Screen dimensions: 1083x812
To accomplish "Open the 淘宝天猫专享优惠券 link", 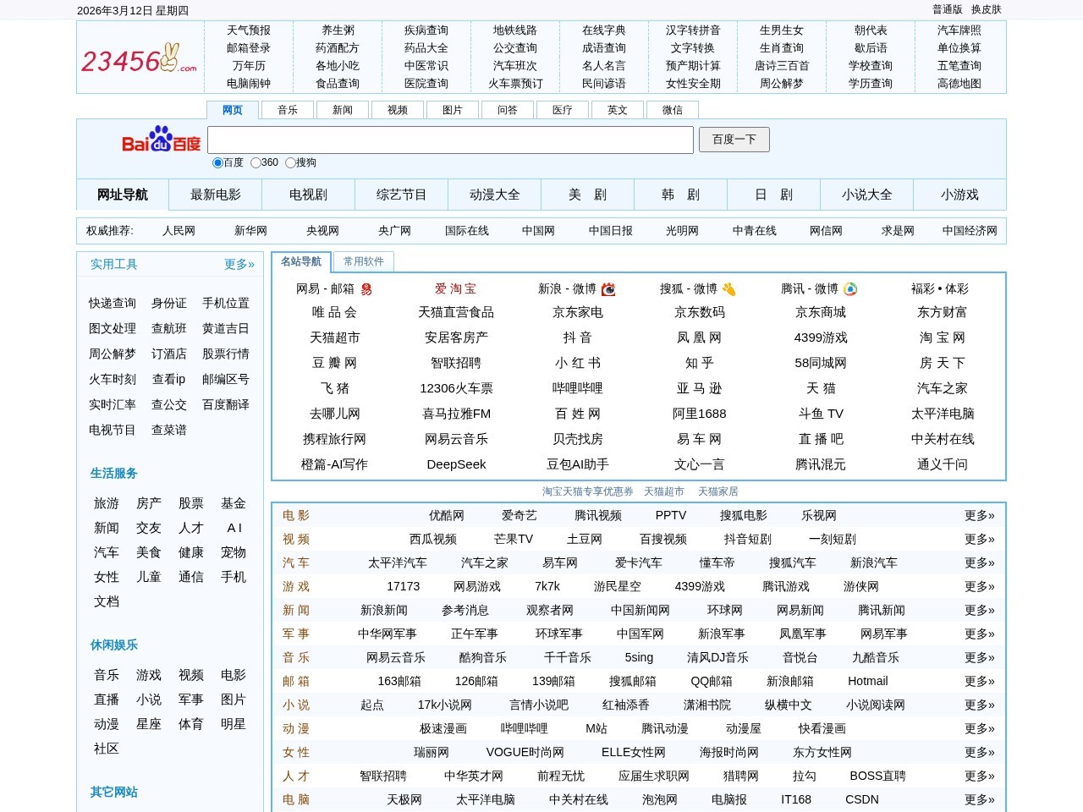I will 588,491.
